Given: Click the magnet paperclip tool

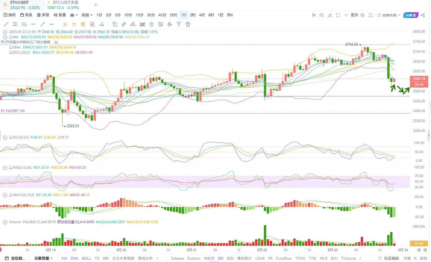Looking at the screenshot, I should pos(170,24).
